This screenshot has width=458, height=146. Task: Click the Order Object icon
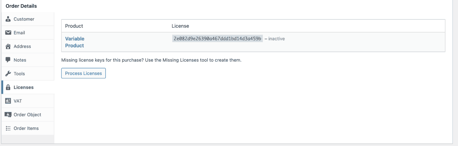8,115
